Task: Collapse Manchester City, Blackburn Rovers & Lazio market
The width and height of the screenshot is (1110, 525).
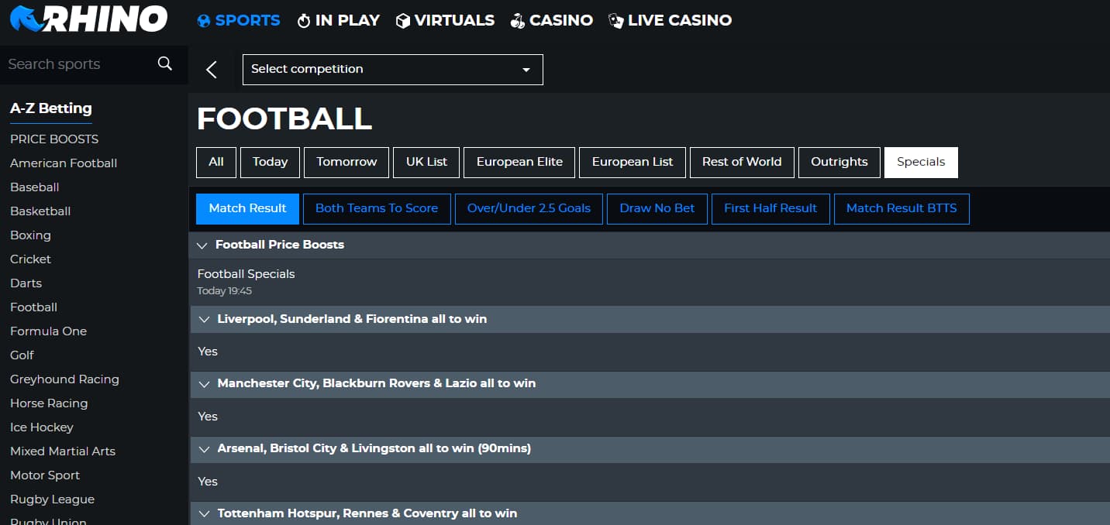Action: (x=205, y=383)
